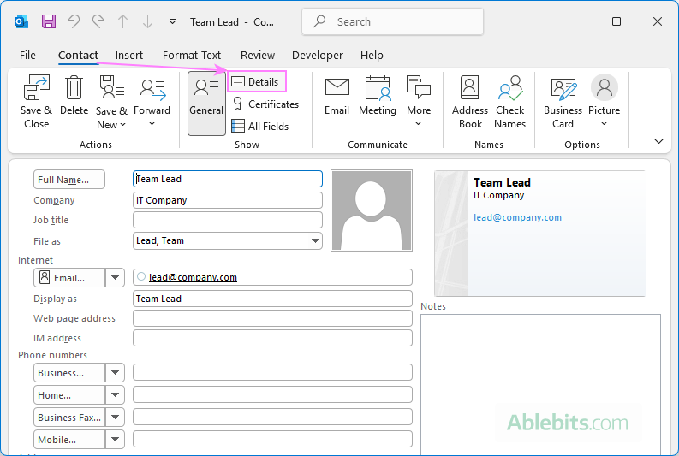Viewport: 679px width, 456px height.
Task: Click the email link on business card preview
Action: coord(517,217)
